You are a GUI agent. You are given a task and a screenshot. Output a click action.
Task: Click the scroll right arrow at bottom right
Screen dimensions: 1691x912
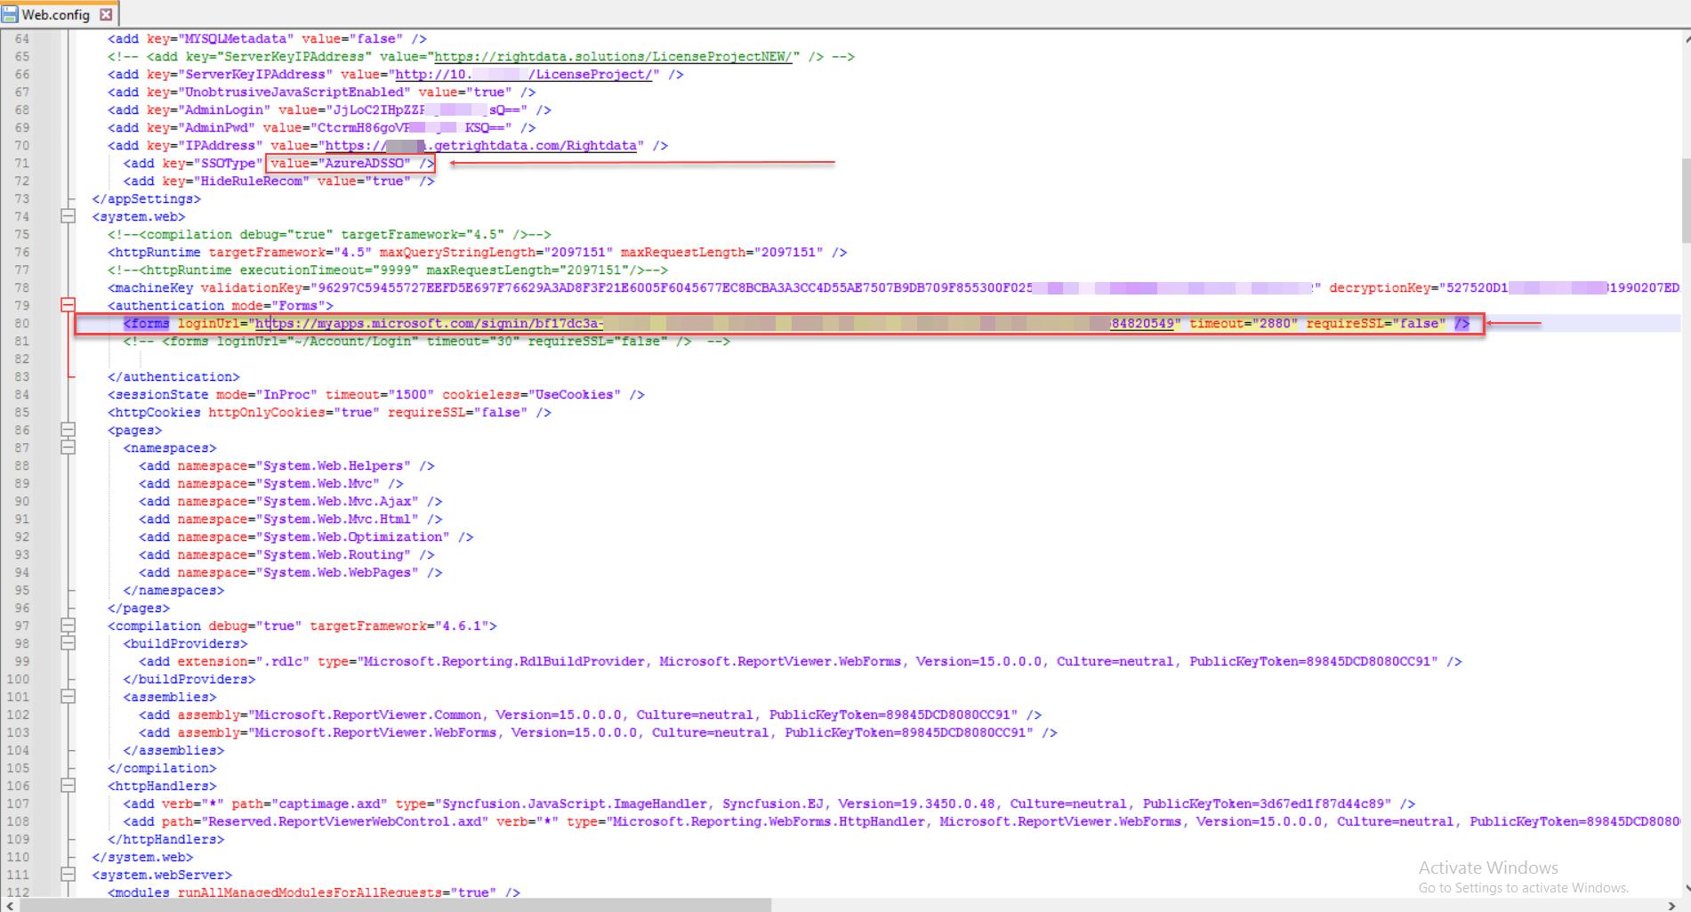coord(1671,905)
